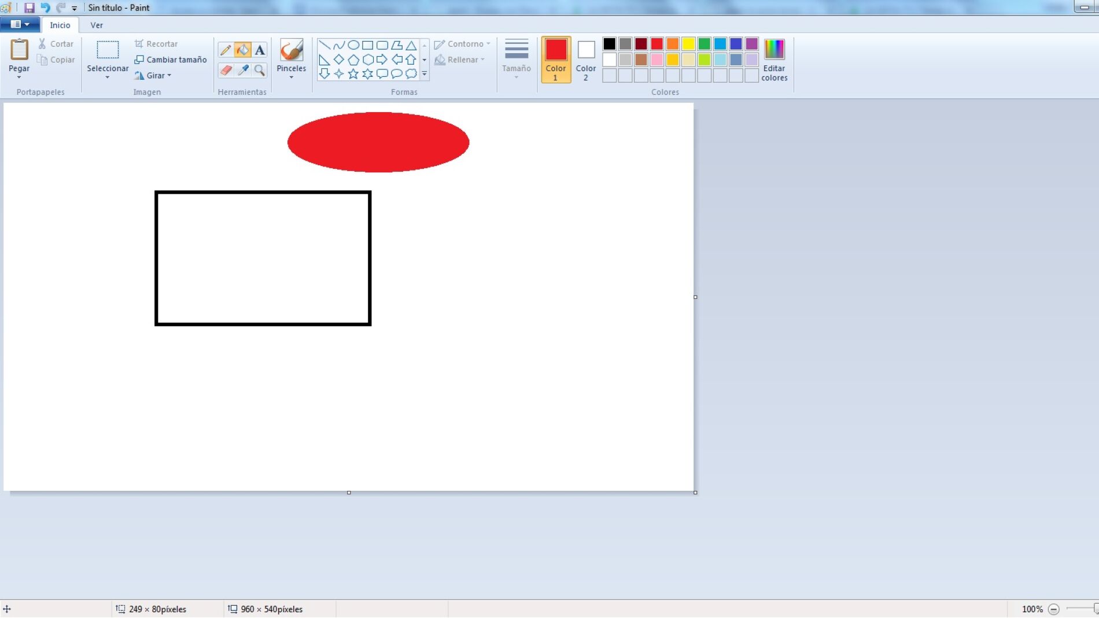Activate Color 1 selection

[x=555, y=58]
